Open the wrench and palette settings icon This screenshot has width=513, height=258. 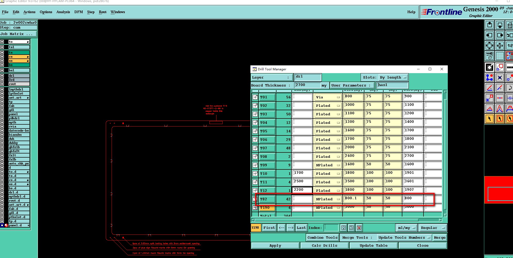click(x=489, y=56)
